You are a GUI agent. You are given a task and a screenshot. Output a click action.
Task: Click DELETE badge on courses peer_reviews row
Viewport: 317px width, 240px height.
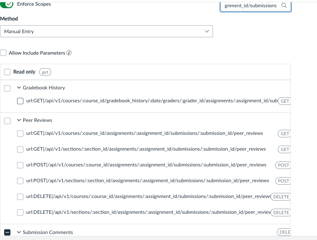click(x=281, y=196)
